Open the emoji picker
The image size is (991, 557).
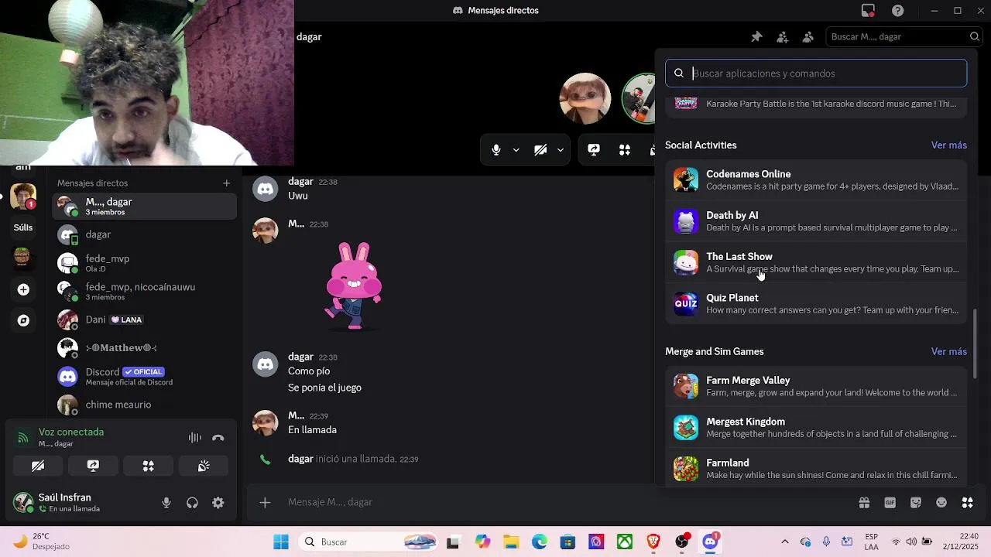coord(941,503)
